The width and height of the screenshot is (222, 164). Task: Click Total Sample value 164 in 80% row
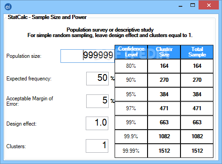(197, 66)
